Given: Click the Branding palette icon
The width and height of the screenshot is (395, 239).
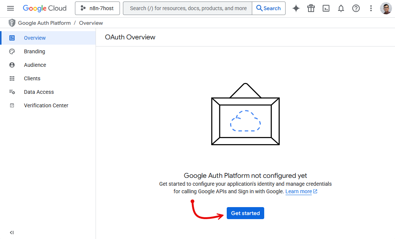Looking at the screenshot, I should 12,51.
